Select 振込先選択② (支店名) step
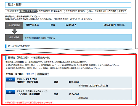The width and height of the screenshot is (138, 106). tap(76, 11)
